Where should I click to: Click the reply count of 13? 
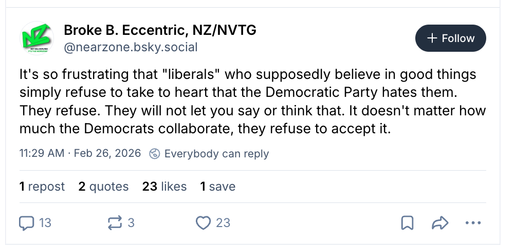point(45,222)
